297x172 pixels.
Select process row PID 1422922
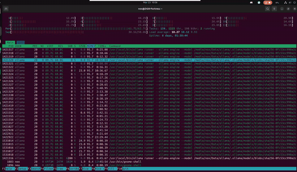[x=149, y=137]
